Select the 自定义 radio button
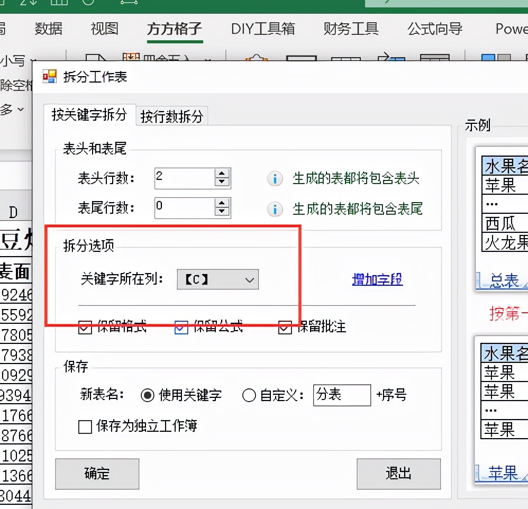 pos(249,395)
